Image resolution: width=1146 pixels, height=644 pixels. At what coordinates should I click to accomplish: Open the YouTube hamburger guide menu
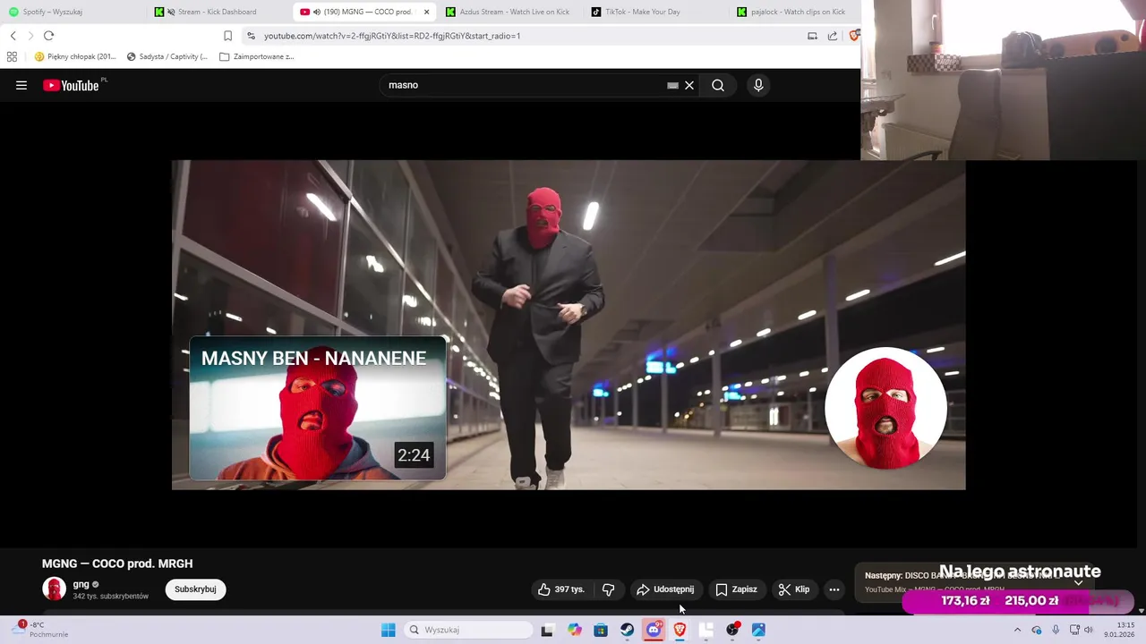tap(21, 85)
